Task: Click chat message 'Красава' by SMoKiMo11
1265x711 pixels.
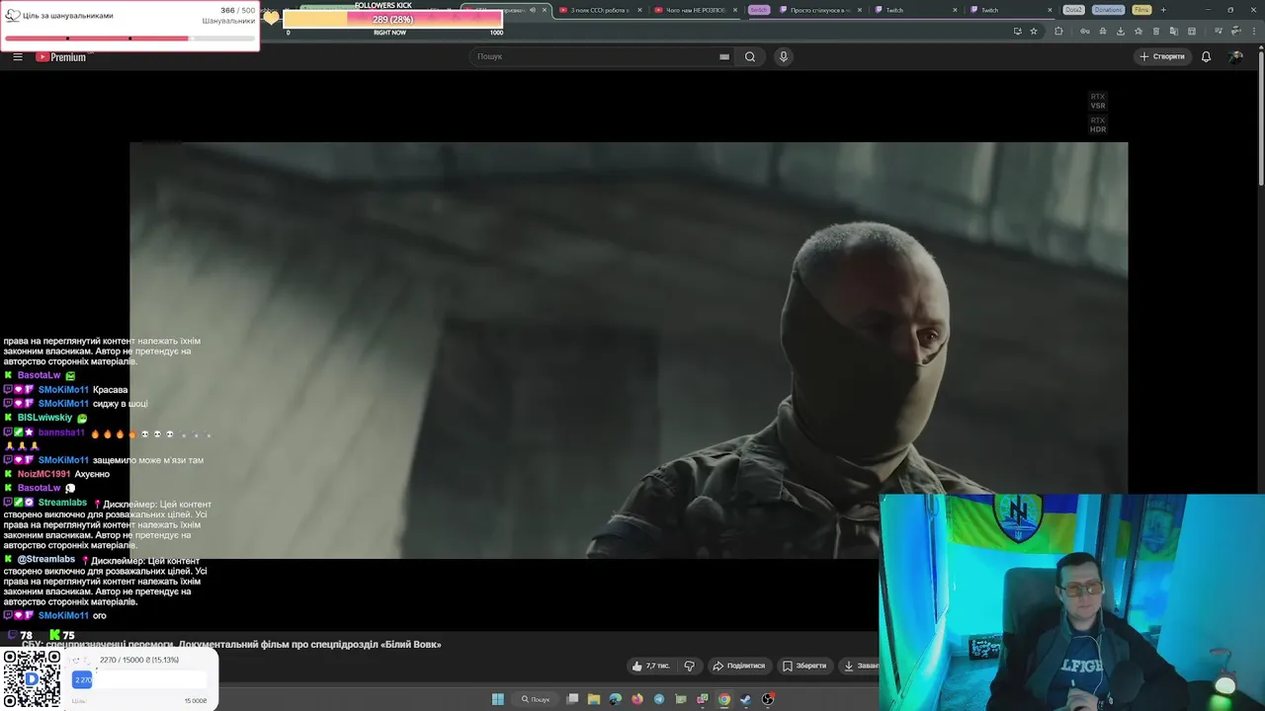Action: 111,389
